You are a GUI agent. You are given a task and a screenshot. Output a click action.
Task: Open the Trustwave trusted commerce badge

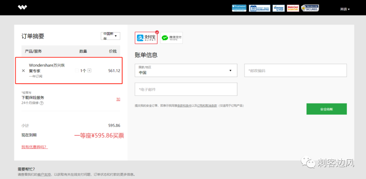coord(239,8)
